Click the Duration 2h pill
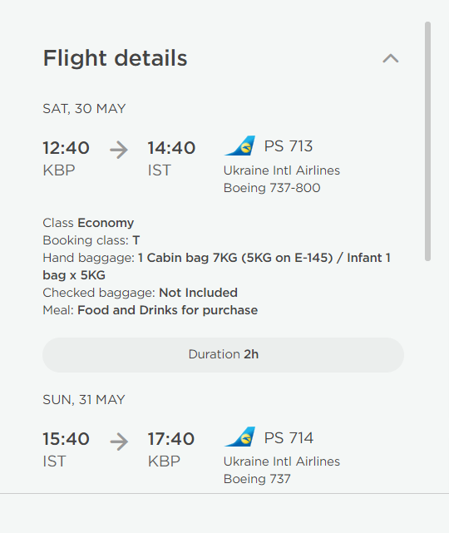Viewport: 449px width, 533px height. (224, 354)
